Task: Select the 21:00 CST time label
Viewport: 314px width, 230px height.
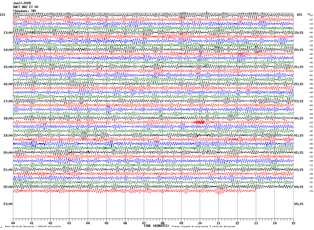Action: [x=8, y=170]
